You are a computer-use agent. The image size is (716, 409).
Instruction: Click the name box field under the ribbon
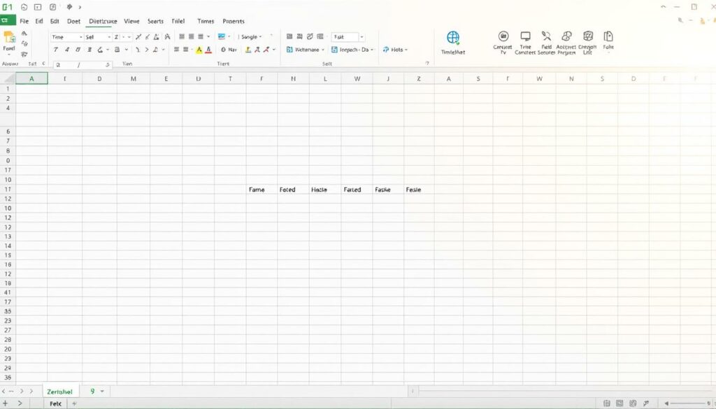(x=83, y=65)
